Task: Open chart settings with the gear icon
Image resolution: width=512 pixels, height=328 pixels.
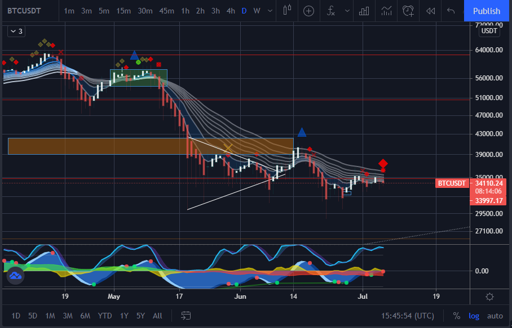Action: pyautogui.click(x=489, y=296)
